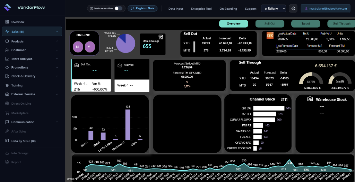The image size is (355, 182).
Task: Switch to the Sell Out tab
Action: 270,24
